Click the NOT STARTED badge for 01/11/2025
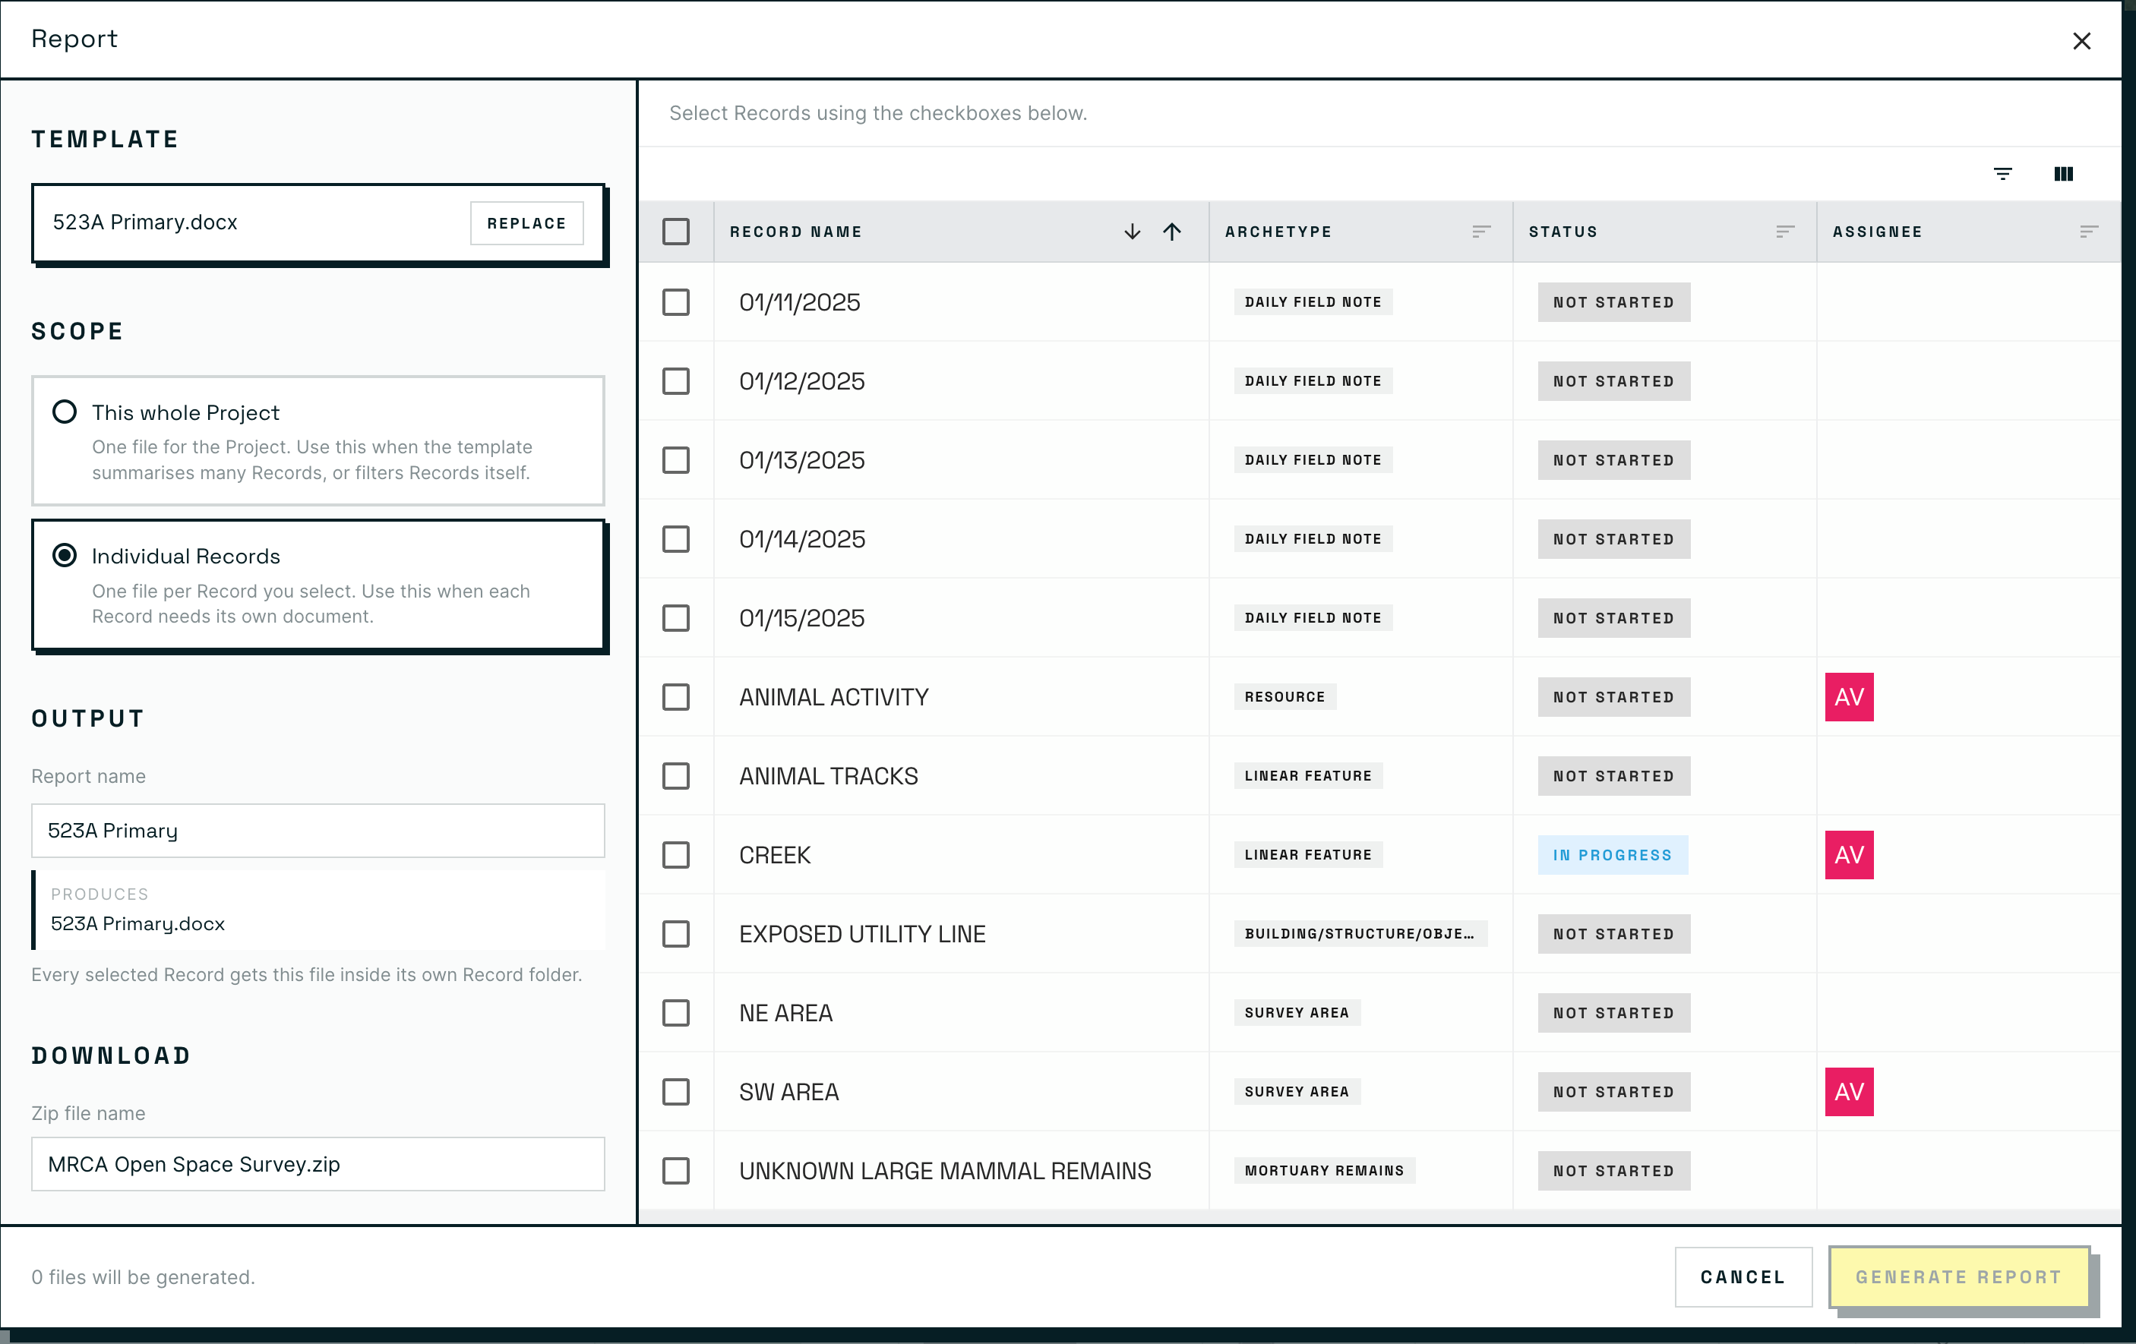The height and width of the screenshot is (1344, 2136). click(1613, 302)
